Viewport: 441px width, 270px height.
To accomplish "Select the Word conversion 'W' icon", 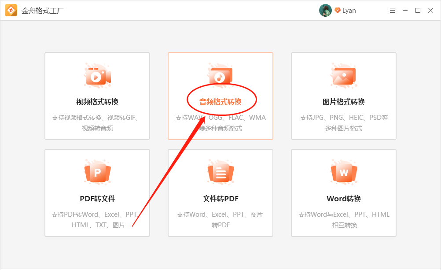I will (344, 173).
